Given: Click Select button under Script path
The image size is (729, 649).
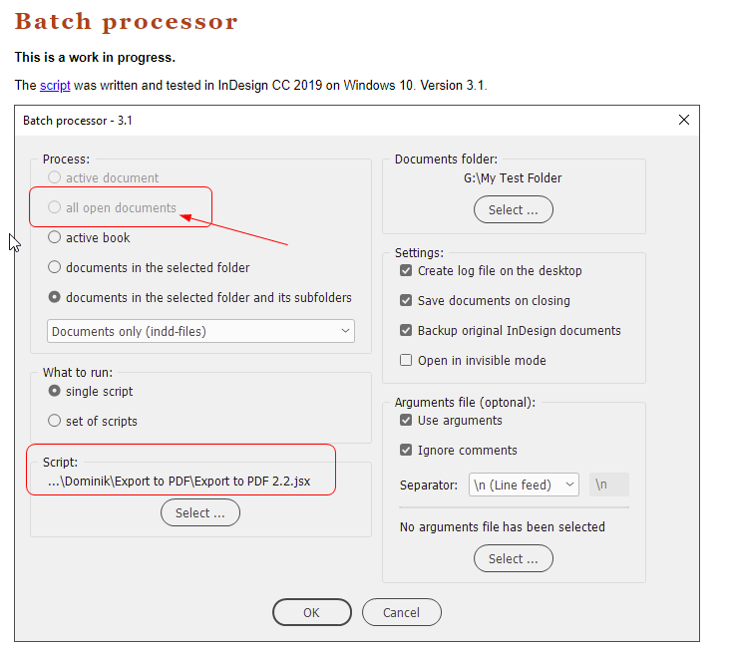Looking at the screenshot, I should point(199,513).
